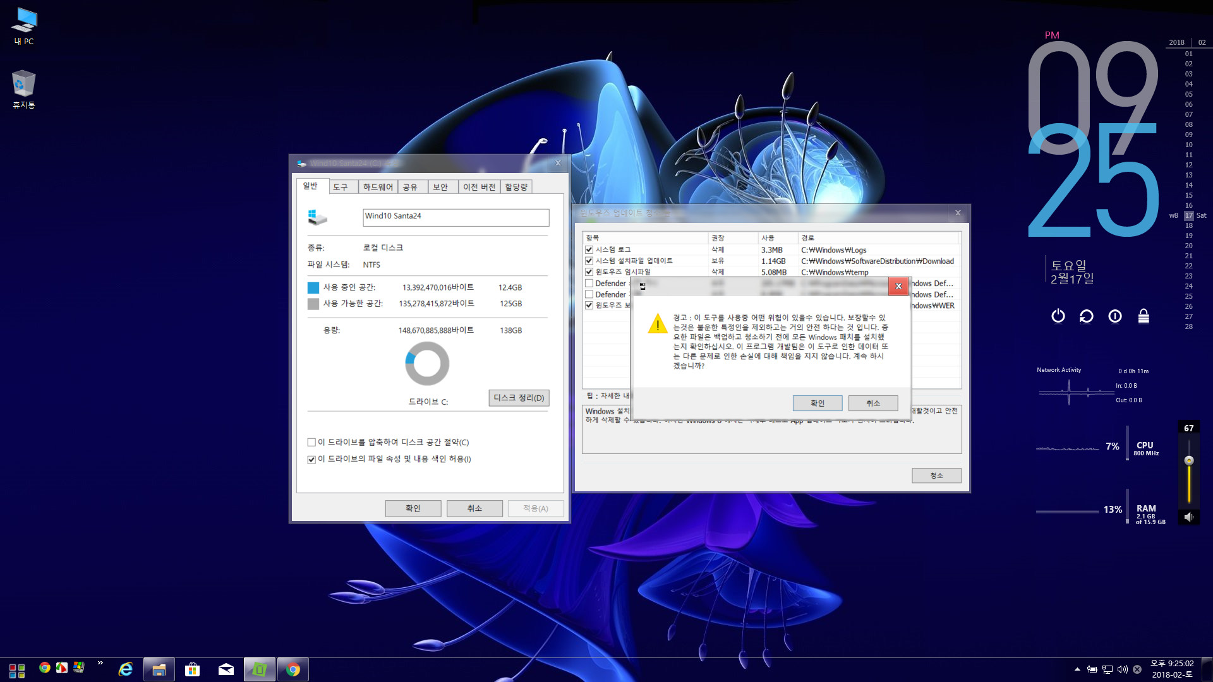The width and height of the screenshot is (1213, 682).
Task: Click disk usage donut chart
Action: (427, 364)
